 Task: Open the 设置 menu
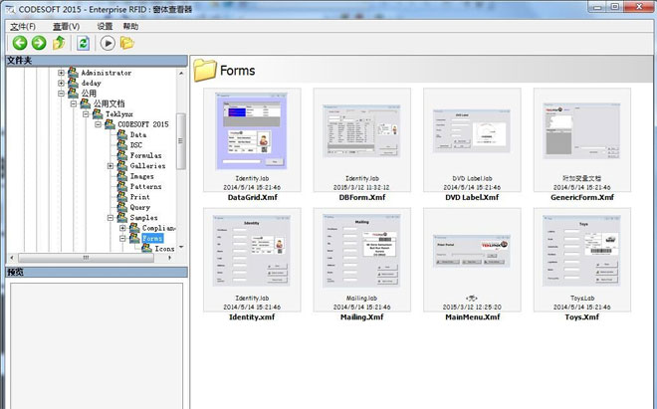tap(105, 27)
